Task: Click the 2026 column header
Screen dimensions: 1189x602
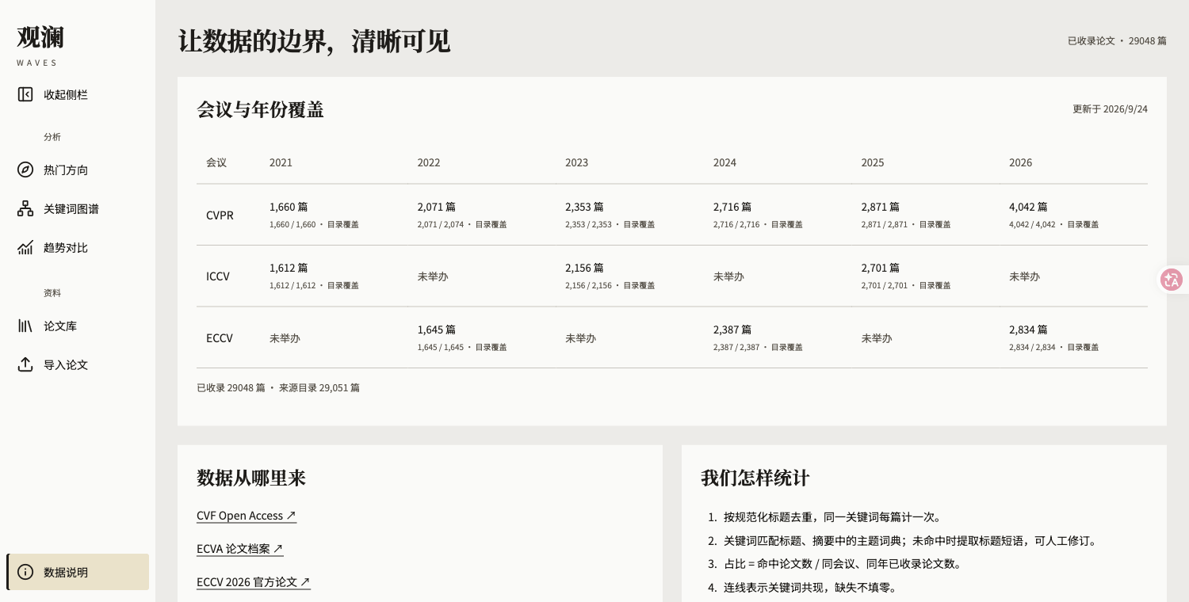Action: (x=1021, y=162)
